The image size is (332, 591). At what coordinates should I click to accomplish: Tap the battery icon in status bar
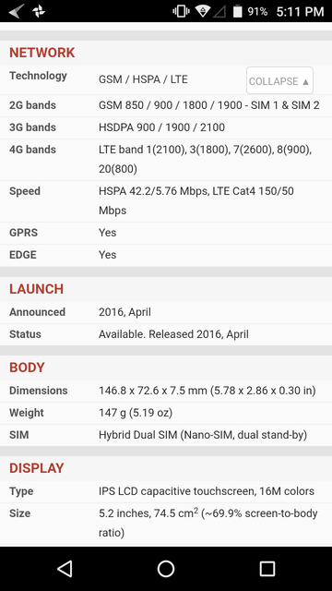pyautogui.click(x=238, y=11)
